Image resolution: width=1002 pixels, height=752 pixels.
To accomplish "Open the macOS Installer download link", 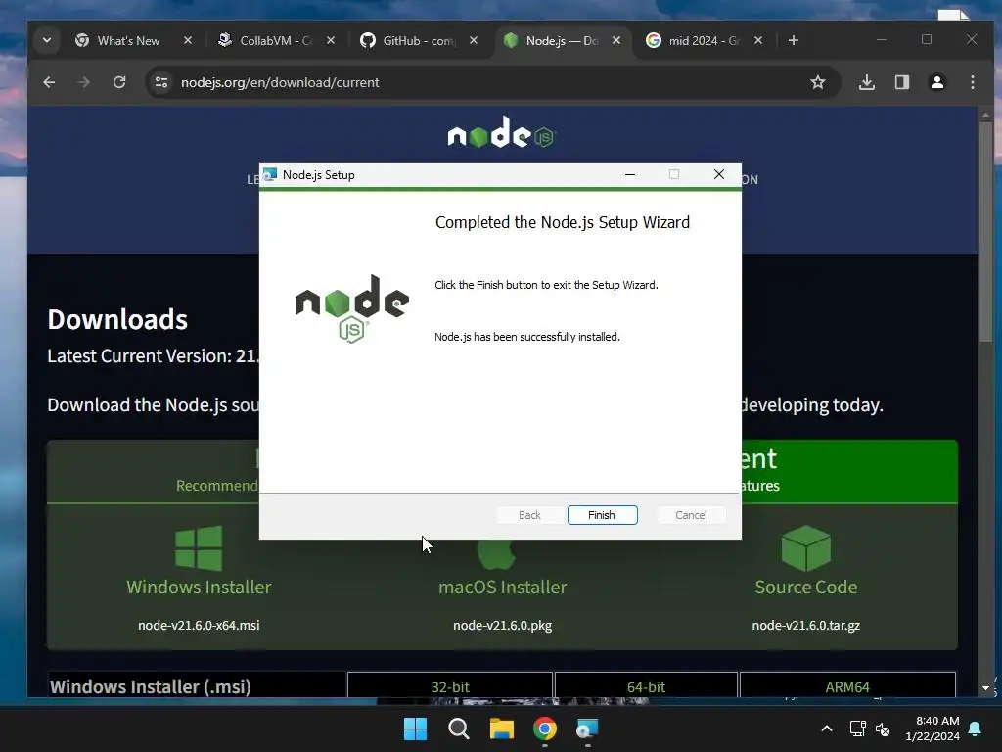I will tap(502, 587).
